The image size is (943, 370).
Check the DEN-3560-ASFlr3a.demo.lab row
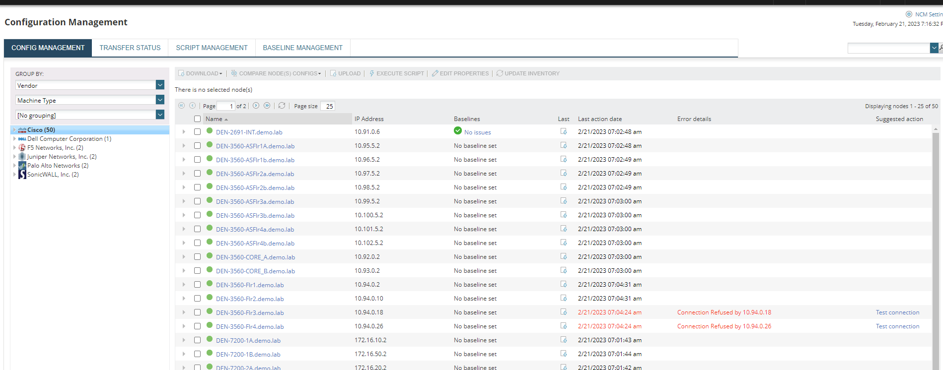(197, 201)
